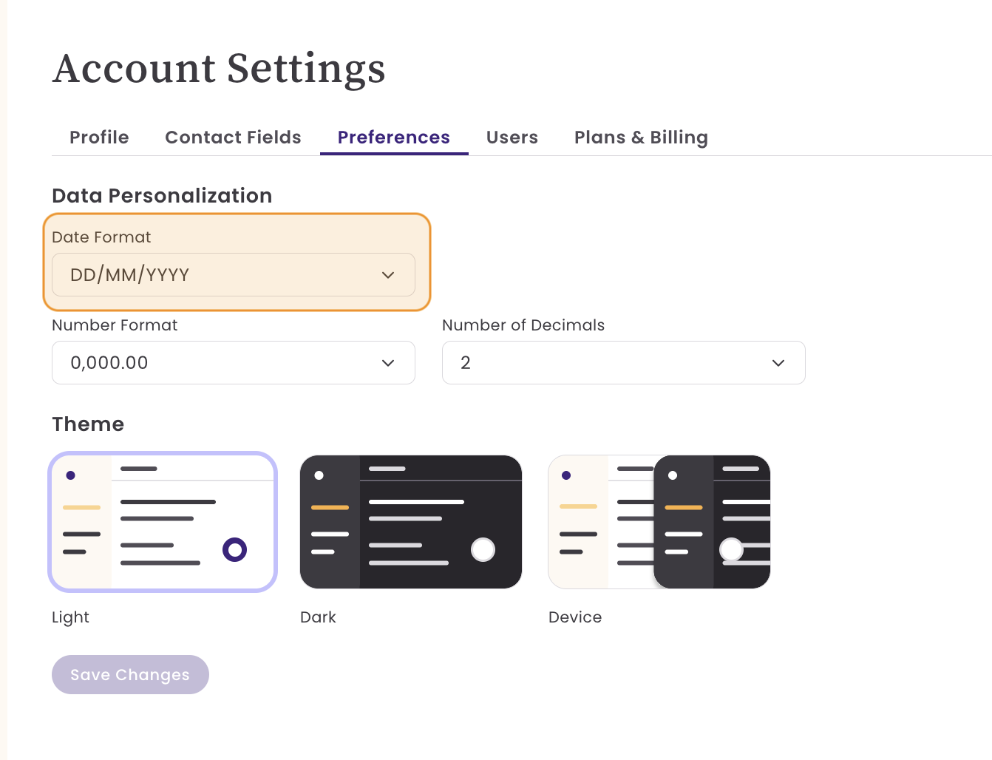The height and width of the screenshot is (760, 992).
Task: Click the Save Changes button
Action: point(130,674)
